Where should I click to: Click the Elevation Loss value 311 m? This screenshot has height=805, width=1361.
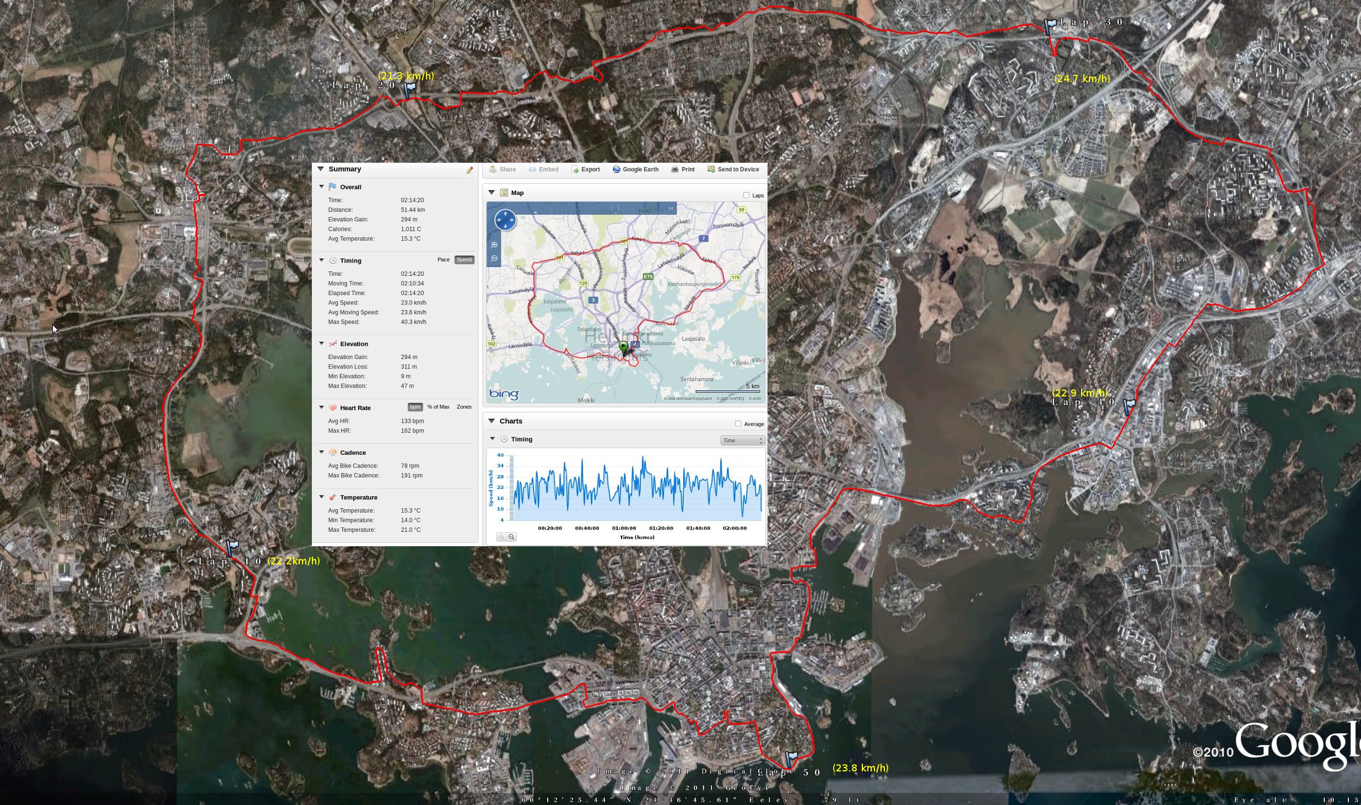click(409, 367)
